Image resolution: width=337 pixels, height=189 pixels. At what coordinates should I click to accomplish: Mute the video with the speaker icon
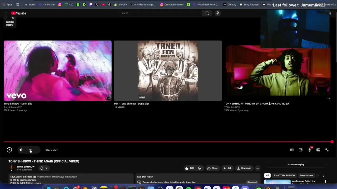click(x=21, y=150)
